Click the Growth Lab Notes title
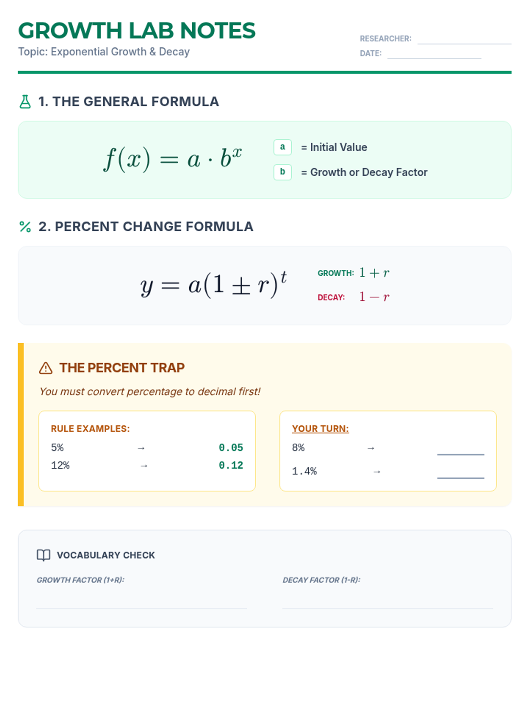The image size is (529, 706). [x=137, y=31]
